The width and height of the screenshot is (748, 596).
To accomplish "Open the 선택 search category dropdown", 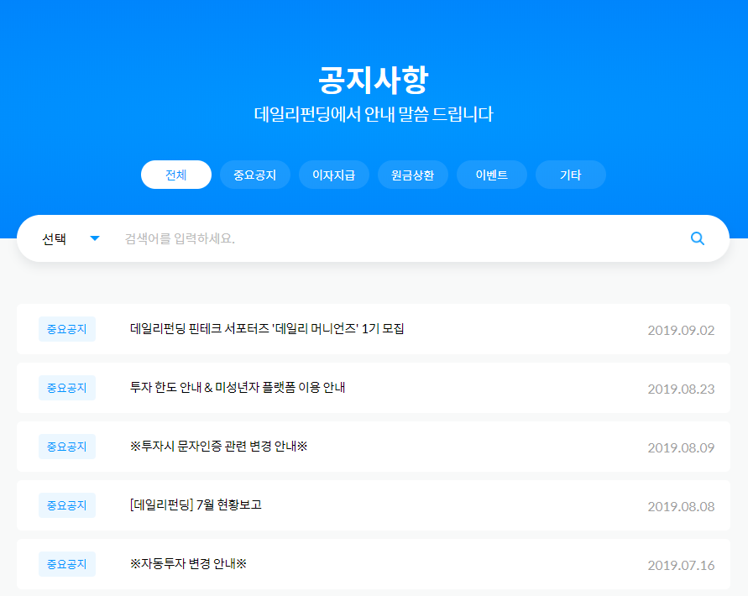I will click(x=71, y=238).
